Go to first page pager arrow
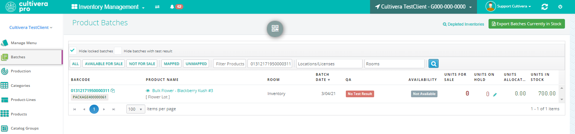 [75, 109]
